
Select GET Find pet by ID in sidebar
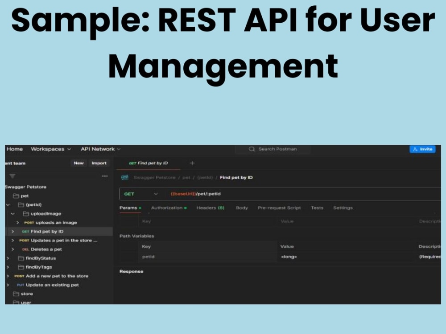click(x=43, y=232)
